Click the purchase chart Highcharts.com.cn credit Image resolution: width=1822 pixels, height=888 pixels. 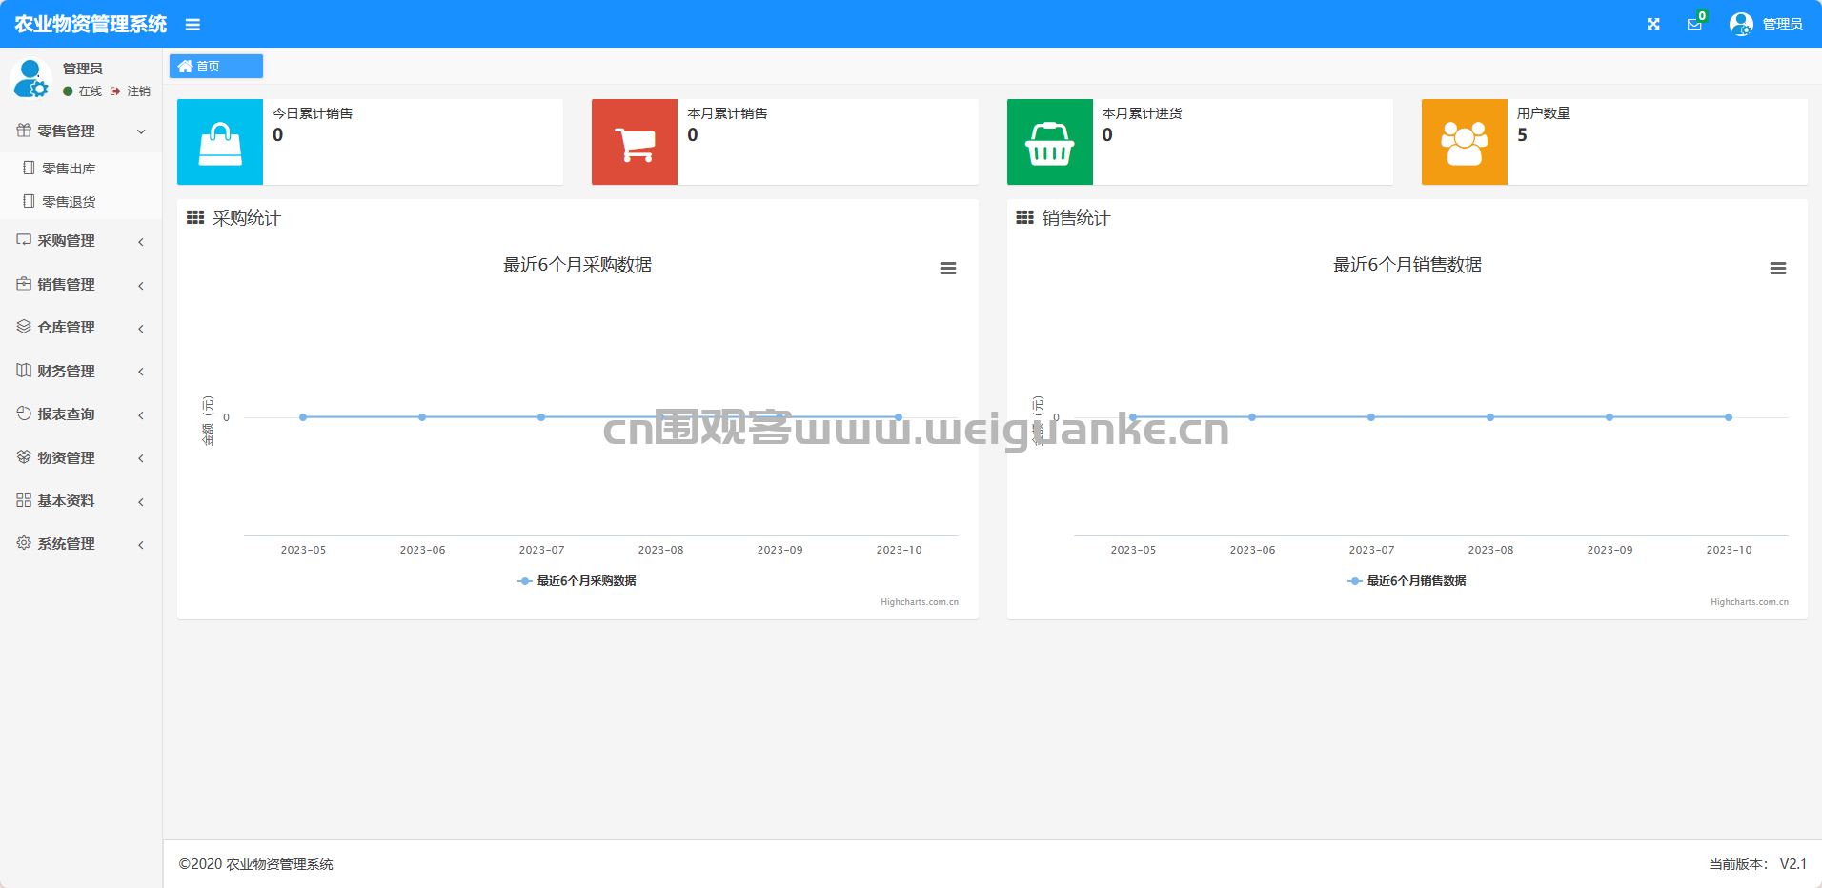[x=920, y=602]
